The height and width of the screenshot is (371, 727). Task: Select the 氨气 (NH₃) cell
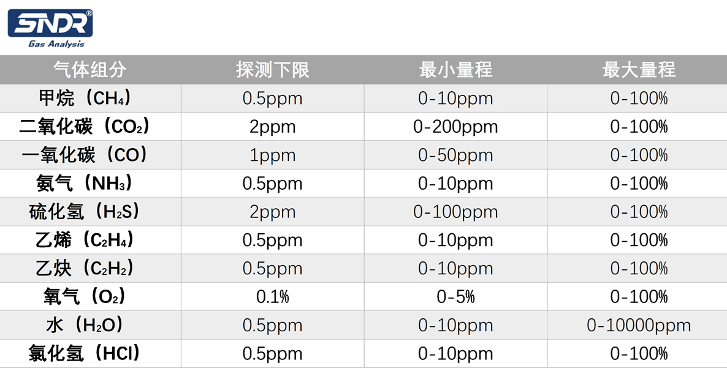point(85,183)
